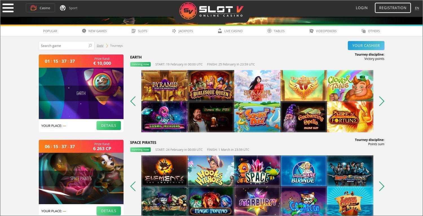
Task: Click the Login link
Action: coord(362,8)
